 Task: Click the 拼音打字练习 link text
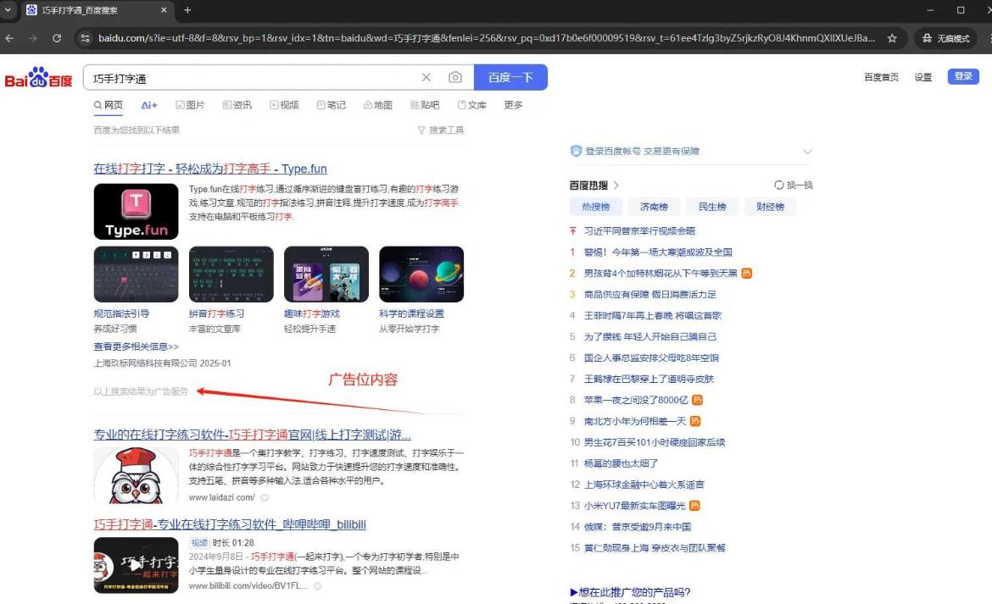216,313
